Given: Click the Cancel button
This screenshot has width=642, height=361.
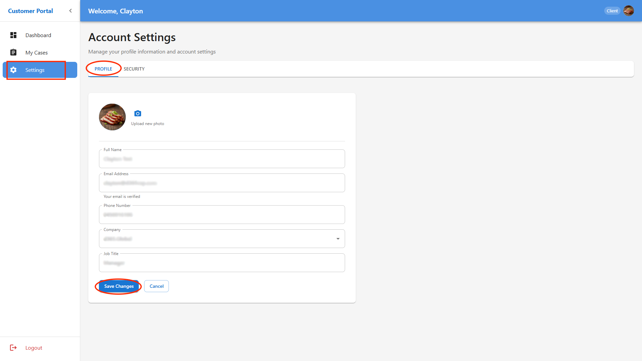Looking at the screenshot, I should 156,286.
